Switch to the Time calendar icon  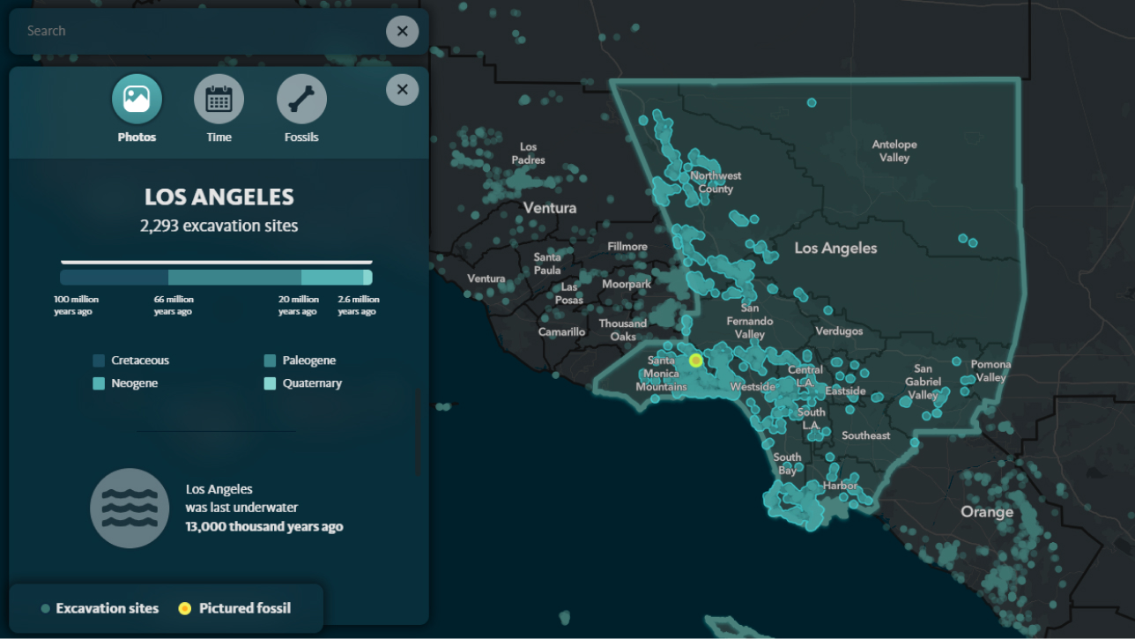coord(219,99)
